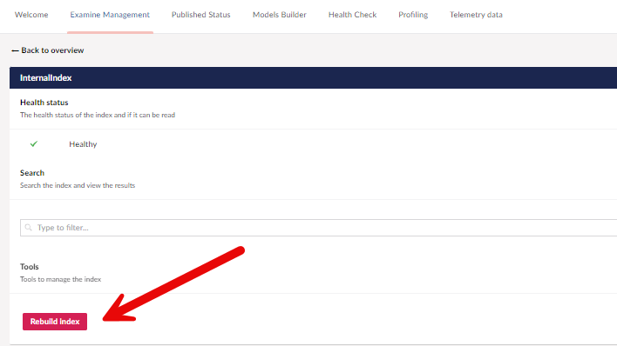The image size is (617, 346).
Task: Switch to the Published Status tab
Action: click(200, 15)
